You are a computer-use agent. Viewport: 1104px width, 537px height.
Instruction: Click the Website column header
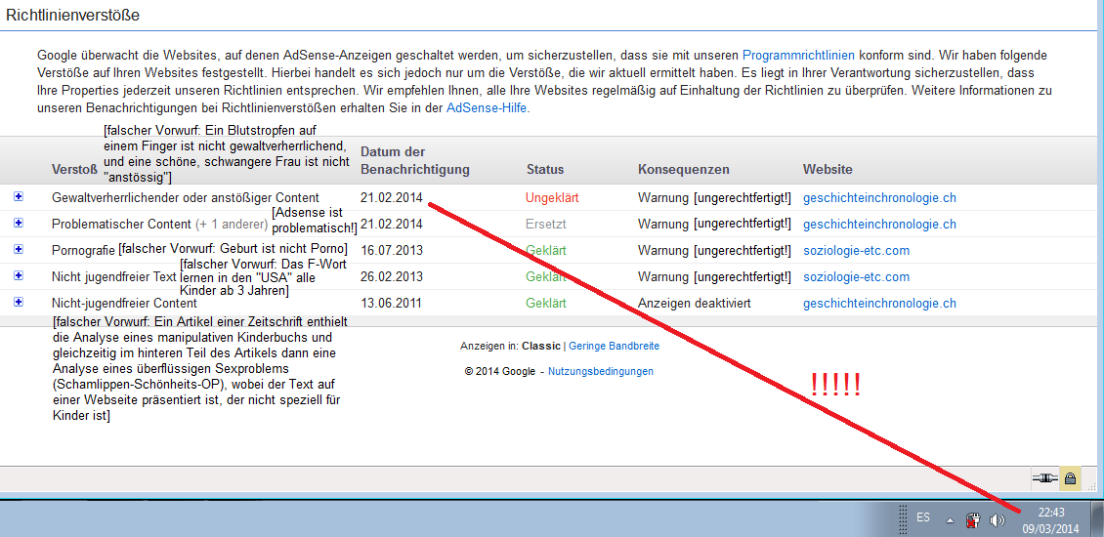pos(828,170)
